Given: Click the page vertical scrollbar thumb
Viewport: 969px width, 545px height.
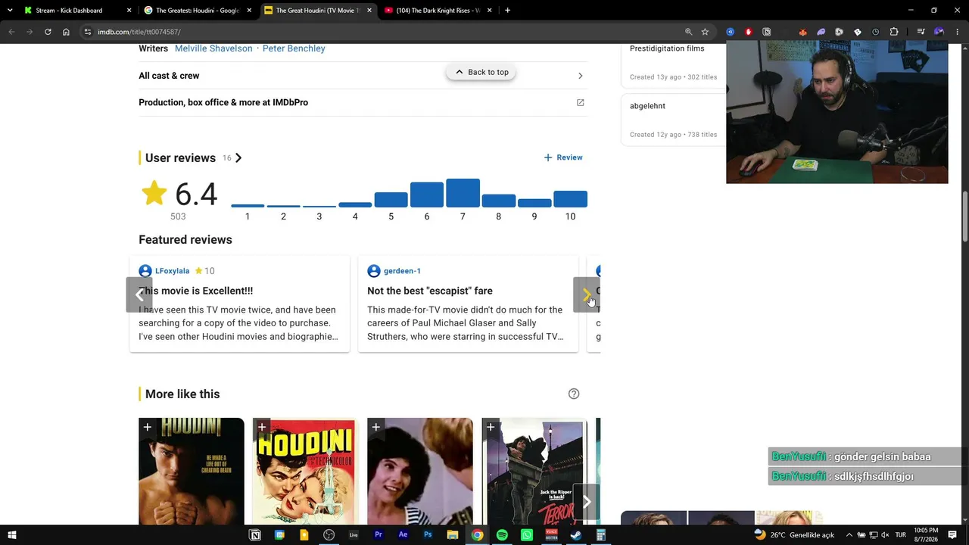Looking at the screenshot, I should (x=965, y=217).
